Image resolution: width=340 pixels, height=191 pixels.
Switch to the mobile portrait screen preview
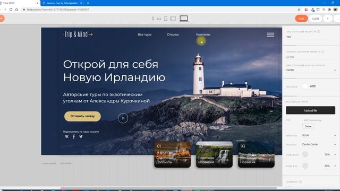153,19
